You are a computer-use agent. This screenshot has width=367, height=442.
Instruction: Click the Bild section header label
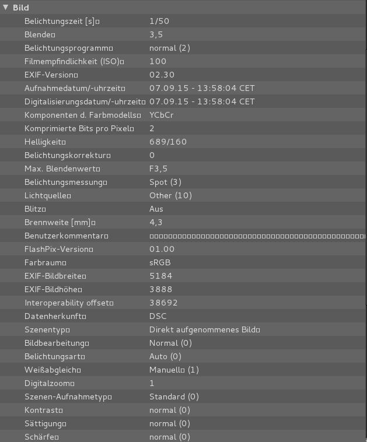21,8
